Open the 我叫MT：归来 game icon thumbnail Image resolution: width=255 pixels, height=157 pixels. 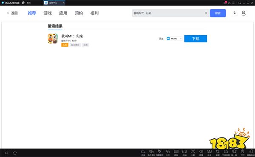(x=53, y=39)
